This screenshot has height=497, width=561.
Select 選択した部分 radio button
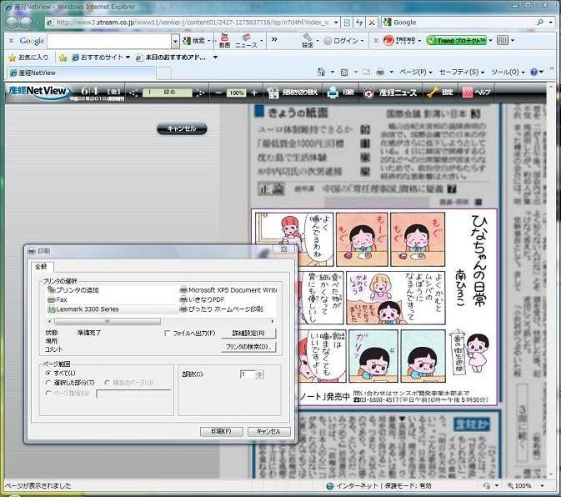(x=48, y=383)
